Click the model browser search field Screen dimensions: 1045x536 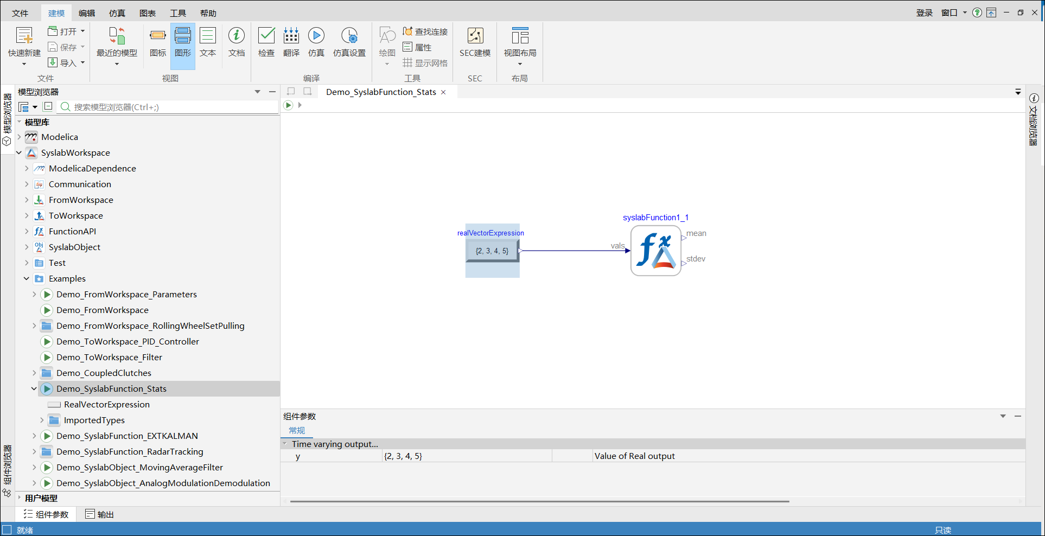174,107
